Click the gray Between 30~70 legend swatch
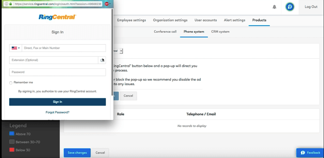Screen dimensions: 324x158 [x=12, y=142]
